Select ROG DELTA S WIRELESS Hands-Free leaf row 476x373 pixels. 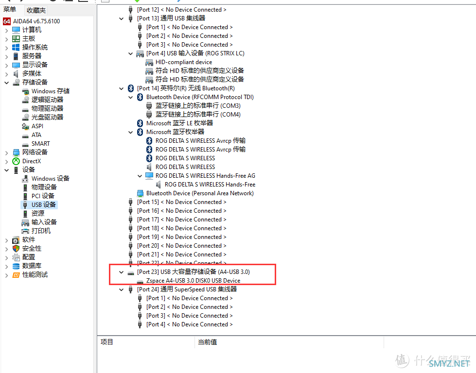tap(210, 185)
